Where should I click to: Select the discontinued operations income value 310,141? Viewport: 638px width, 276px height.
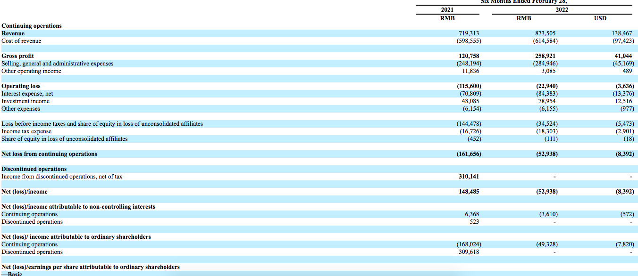pyautogui.click(x=470, y=177)
